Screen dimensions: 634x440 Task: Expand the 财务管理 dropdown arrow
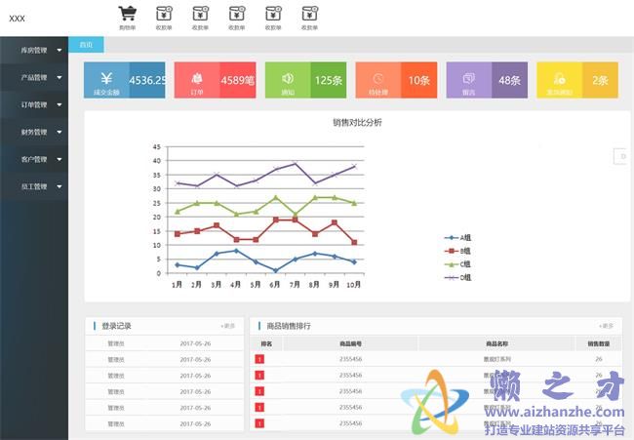click(x=59, y=133)
